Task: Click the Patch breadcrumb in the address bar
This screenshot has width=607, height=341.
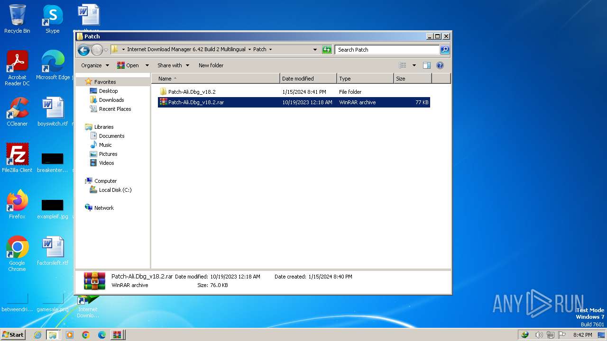Action: (x=259, y=49)
